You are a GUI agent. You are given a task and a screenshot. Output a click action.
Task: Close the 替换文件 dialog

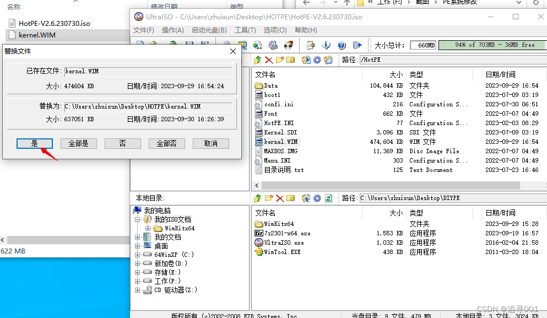pos(233,51)
